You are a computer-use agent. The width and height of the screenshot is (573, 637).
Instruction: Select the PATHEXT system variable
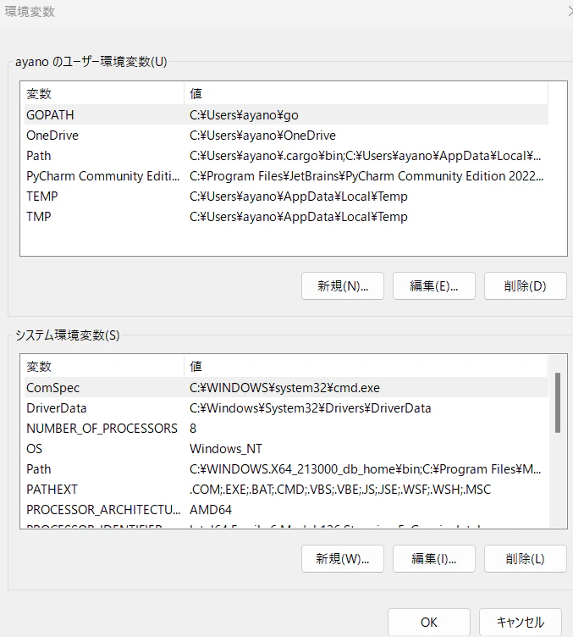tap(286, 489)
